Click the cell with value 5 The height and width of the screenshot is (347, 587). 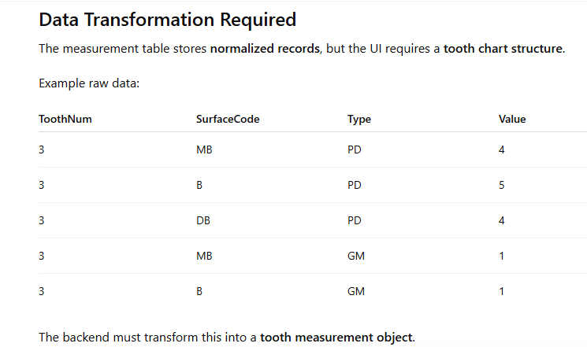502,185
